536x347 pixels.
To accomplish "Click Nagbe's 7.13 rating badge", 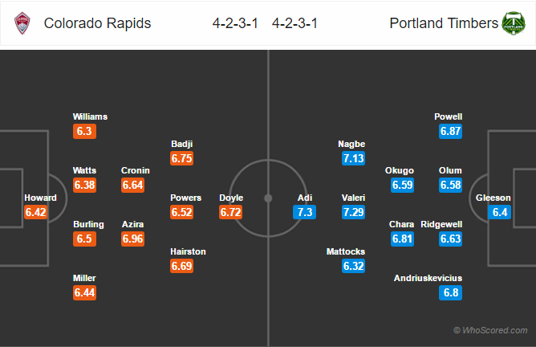I will tap(354, 158).
